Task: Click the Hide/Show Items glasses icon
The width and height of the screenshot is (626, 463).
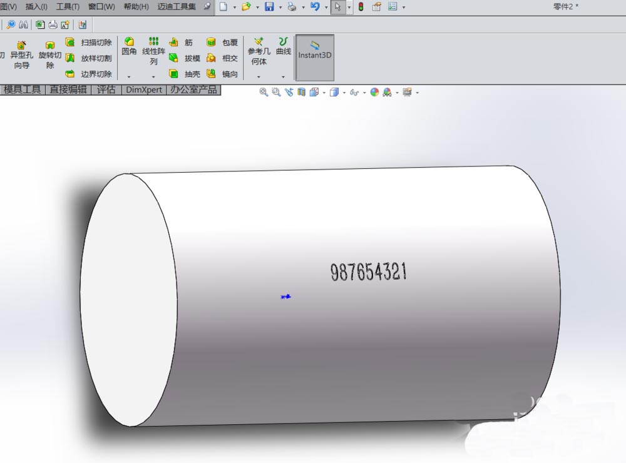Action: [354, 93]
